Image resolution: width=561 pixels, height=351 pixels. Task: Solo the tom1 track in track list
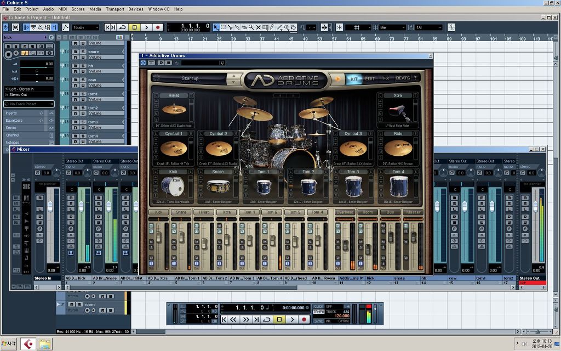point(83,94)
